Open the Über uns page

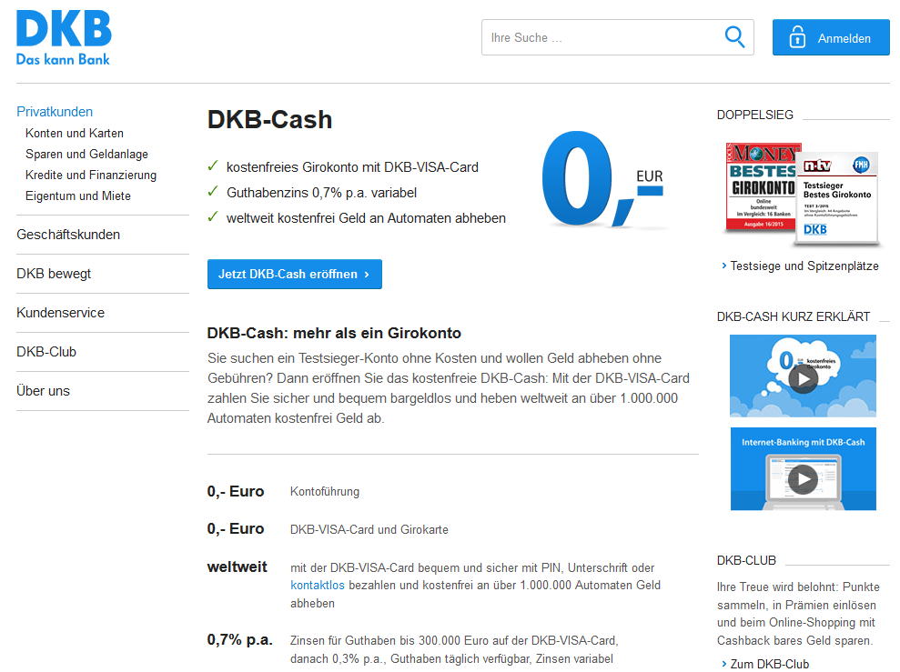[43, 390]
